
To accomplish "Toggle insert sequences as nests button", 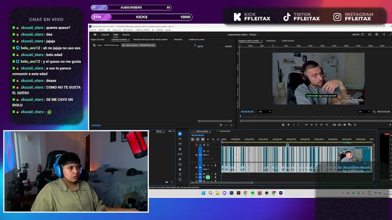I will [193, 139].
